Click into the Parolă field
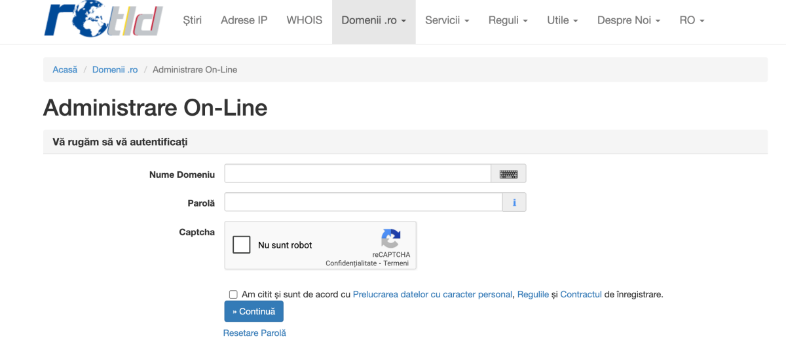Image resolution: width=786 pixels, height=351 pixels. coord(364,203)
